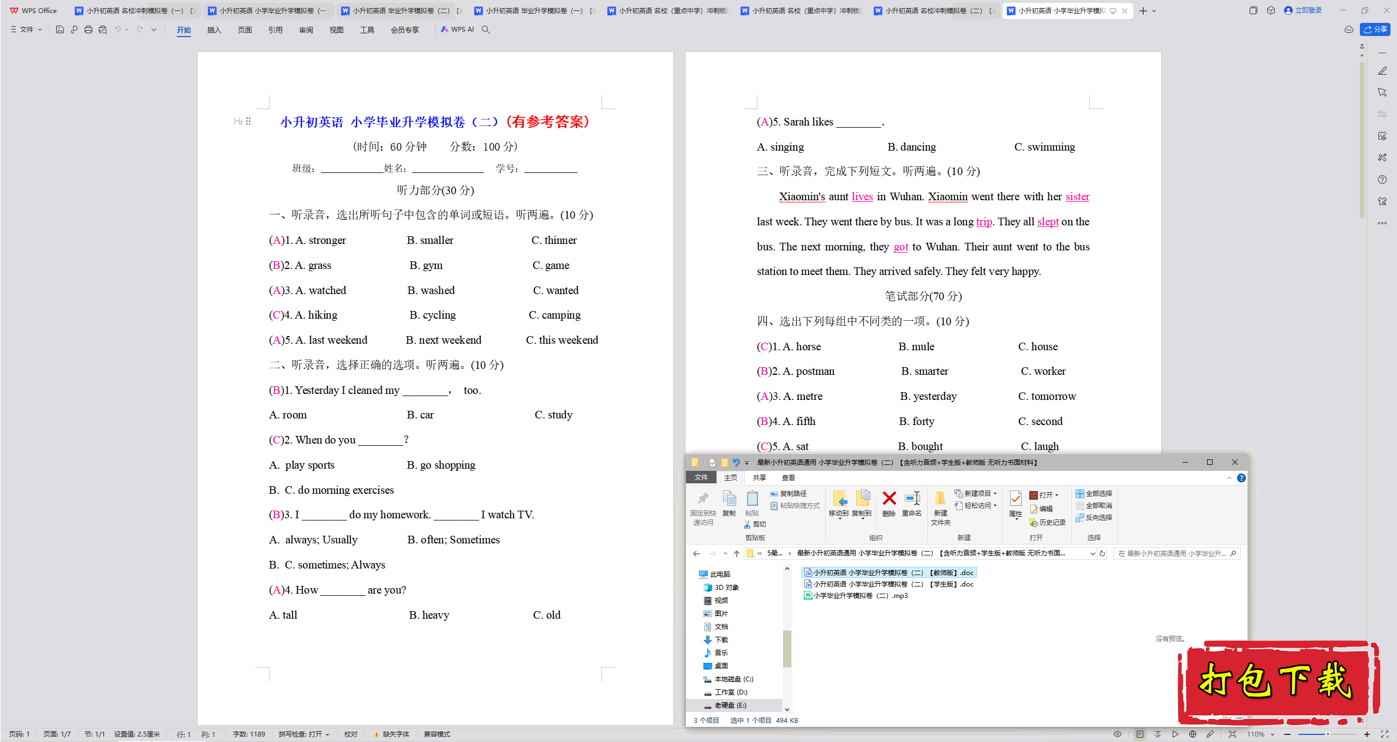Click the Save icon in quick access toolbar

click(x=58, y=29)
